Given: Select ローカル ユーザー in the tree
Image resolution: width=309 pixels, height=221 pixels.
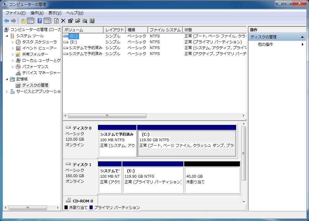Looking at the screenshot, I should point(41,60).
